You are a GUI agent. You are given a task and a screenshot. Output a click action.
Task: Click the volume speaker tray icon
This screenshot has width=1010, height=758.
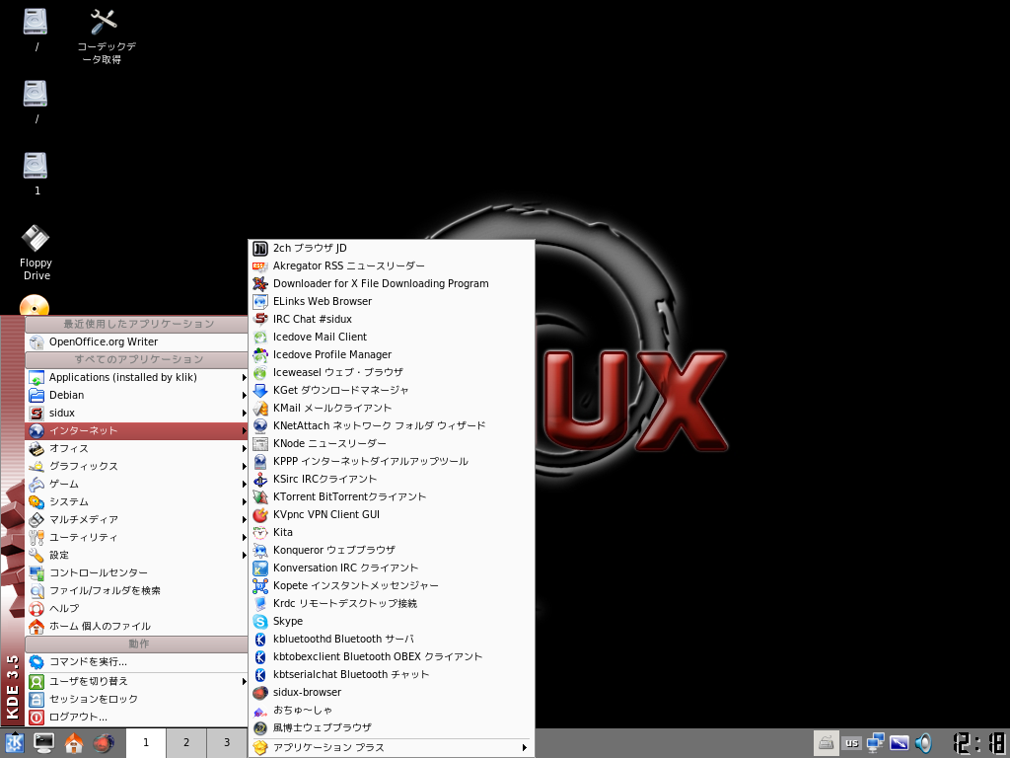tap(923, 743)
